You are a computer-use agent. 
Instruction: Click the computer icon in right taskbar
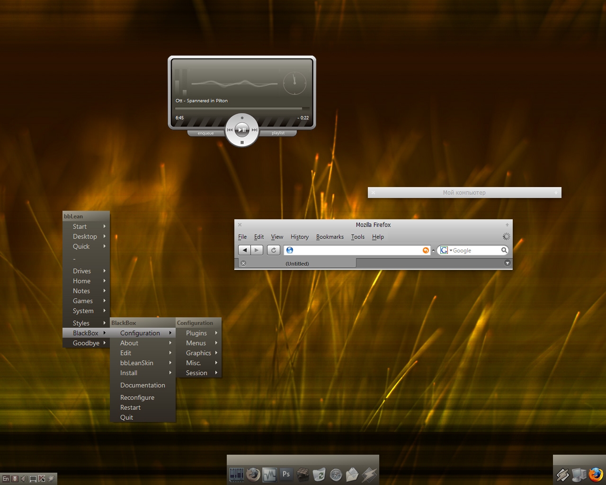579,474
